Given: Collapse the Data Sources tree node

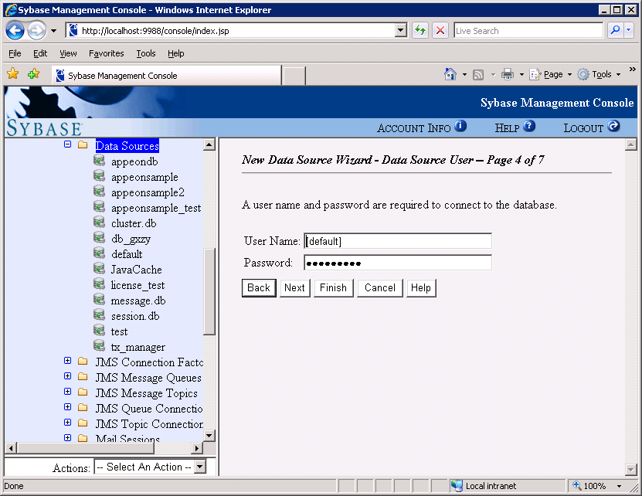Looking at the screenshot, I should 67,144.
